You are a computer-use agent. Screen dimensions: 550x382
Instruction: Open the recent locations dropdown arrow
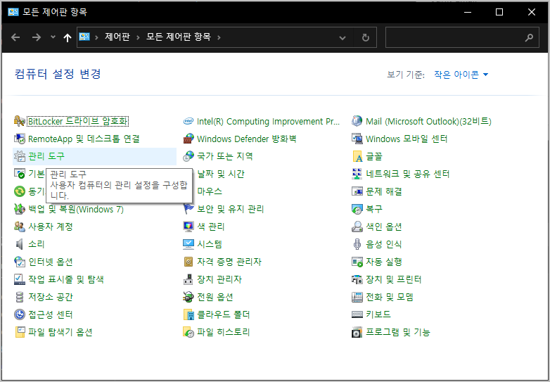[53, 37]
